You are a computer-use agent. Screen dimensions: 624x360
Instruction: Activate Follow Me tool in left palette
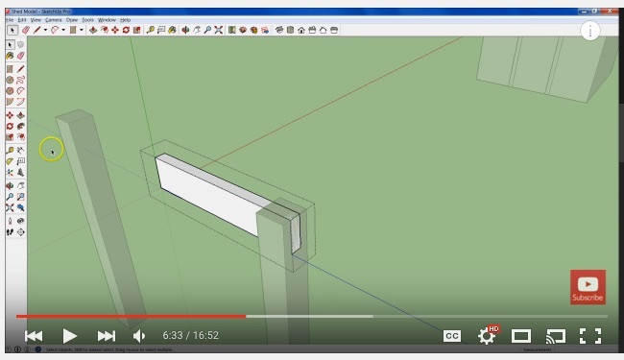coord(21,127)
